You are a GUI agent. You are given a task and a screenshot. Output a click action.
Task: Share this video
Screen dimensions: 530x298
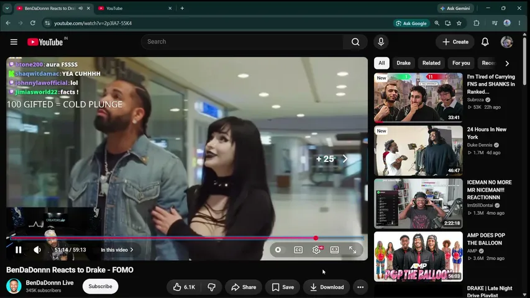[x=244, y=287]
